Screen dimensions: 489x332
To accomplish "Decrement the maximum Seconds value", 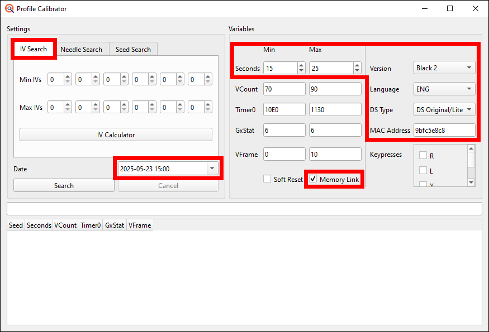I will 357,71.
